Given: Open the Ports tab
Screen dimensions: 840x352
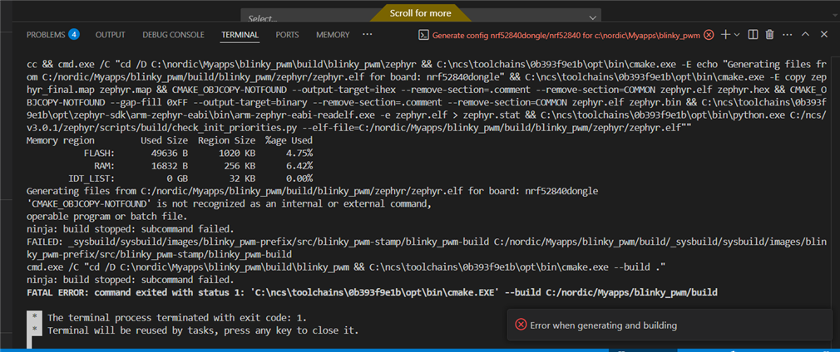Looking at the screenshot, I should (287, 35).
